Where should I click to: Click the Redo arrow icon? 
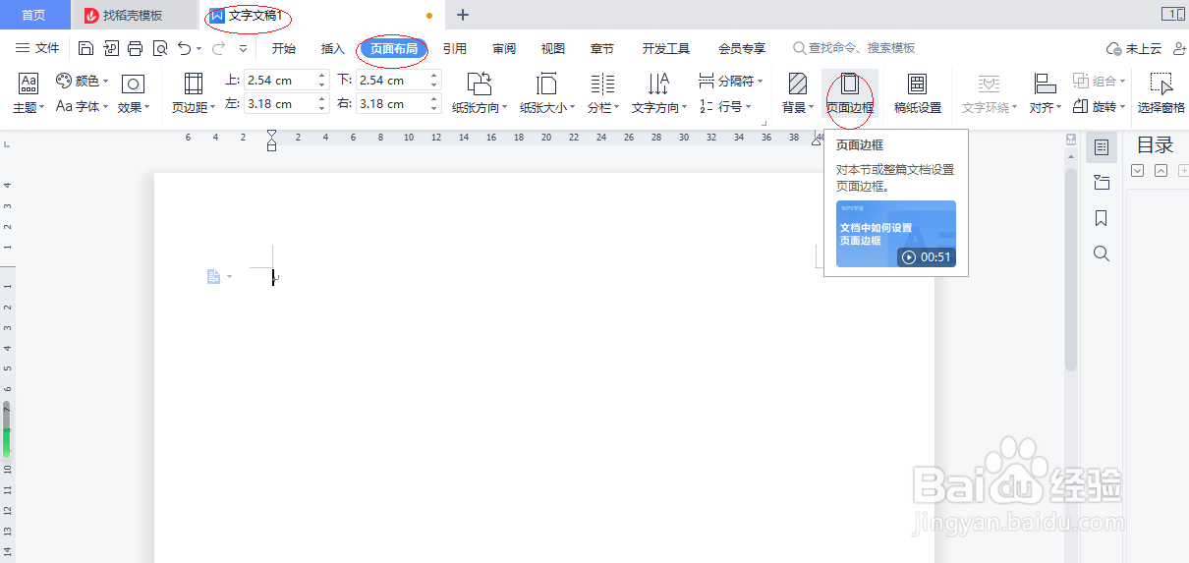[x=218, y=48]
